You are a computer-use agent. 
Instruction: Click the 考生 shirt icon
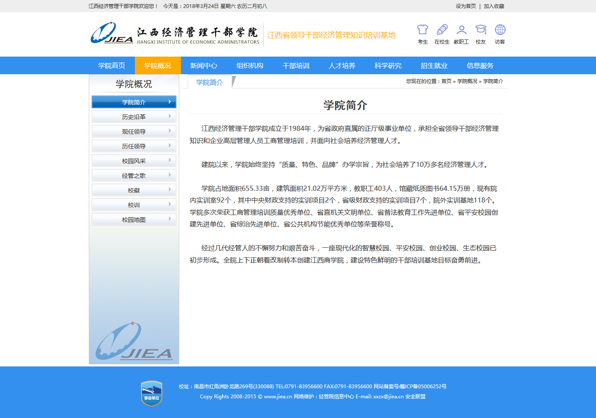click(423, 29)
